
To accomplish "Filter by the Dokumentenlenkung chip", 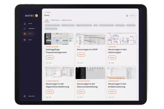I will 106,25.
